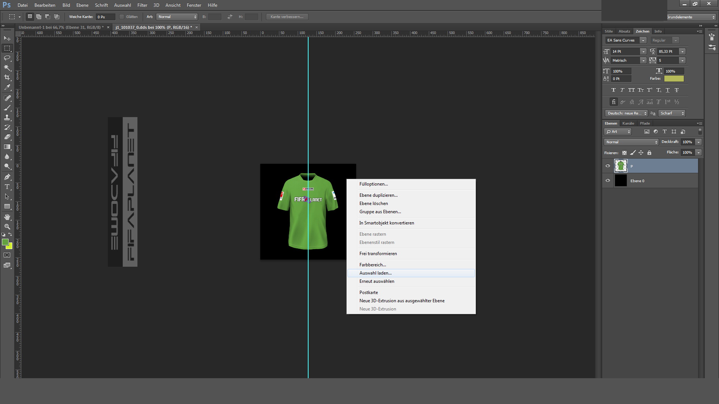The image size is (719, 404).
Task: Select the Blur tool
Action: tap(7, 156)
